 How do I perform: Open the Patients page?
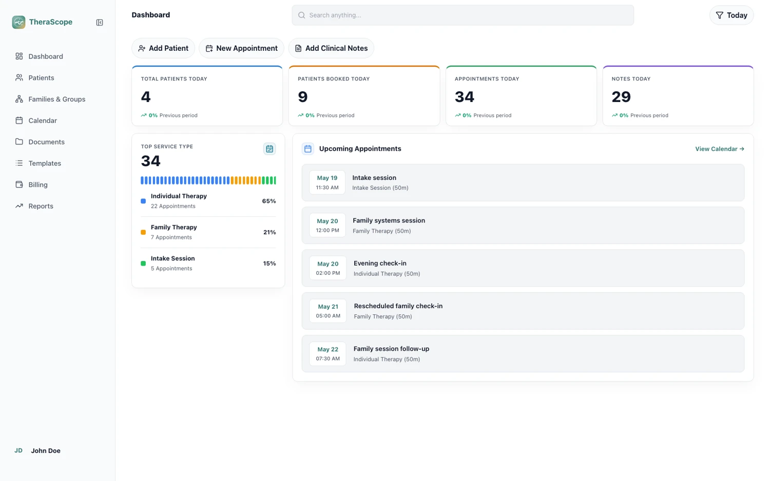point(57,77)
